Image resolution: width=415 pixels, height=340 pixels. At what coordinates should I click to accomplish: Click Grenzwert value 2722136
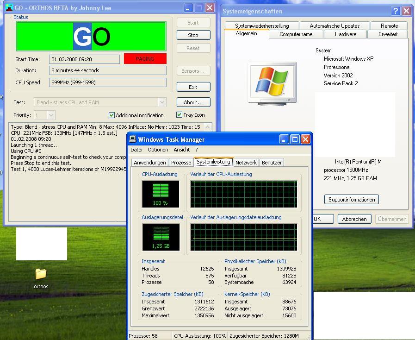pyautogui.click(x=204, y=309)
